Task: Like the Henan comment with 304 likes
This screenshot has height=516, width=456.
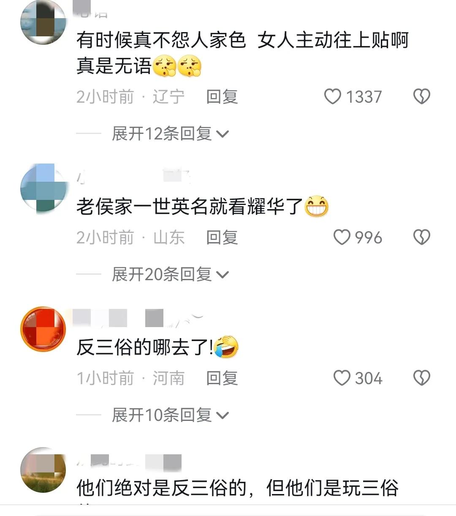Action: pos(342,378)
